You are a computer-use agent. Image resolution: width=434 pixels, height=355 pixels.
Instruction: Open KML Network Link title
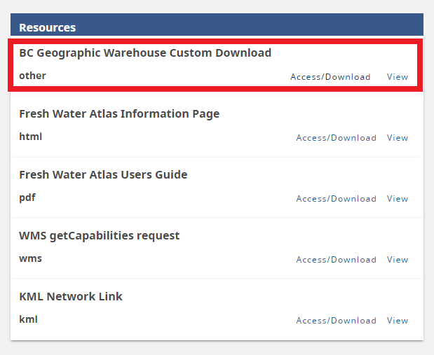71,296
